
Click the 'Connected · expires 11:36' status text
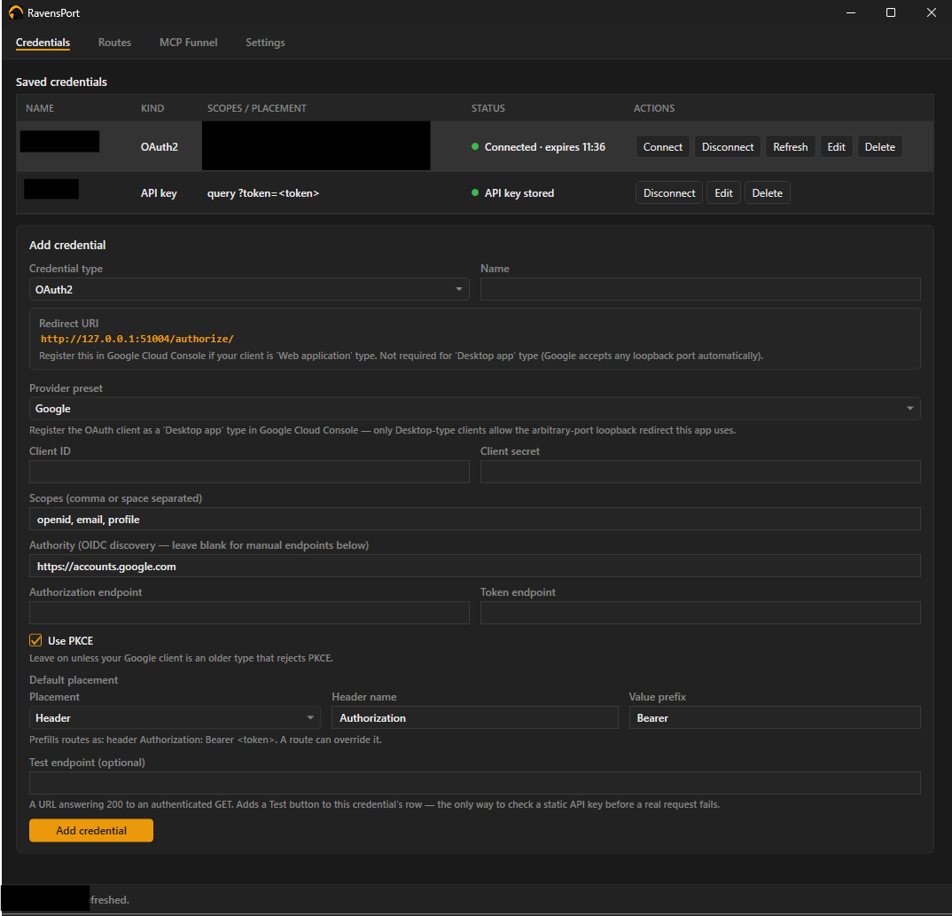click(x=544, y=147)
